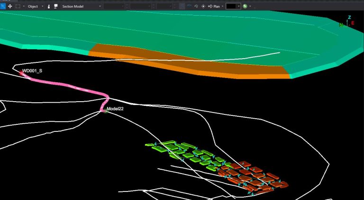Open the Section Model dropdown

(x=81, y=6)
